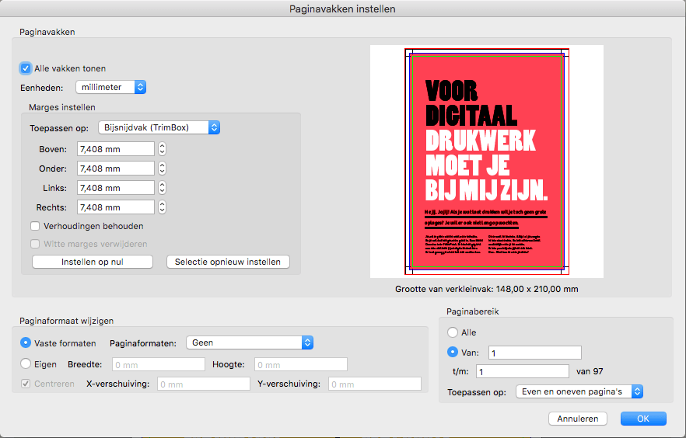Open the Eenheden millimeter dropdown

110,87
